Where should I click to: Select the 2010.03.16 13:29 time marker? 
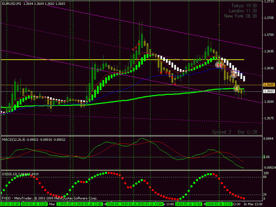[x=219, y=204]
